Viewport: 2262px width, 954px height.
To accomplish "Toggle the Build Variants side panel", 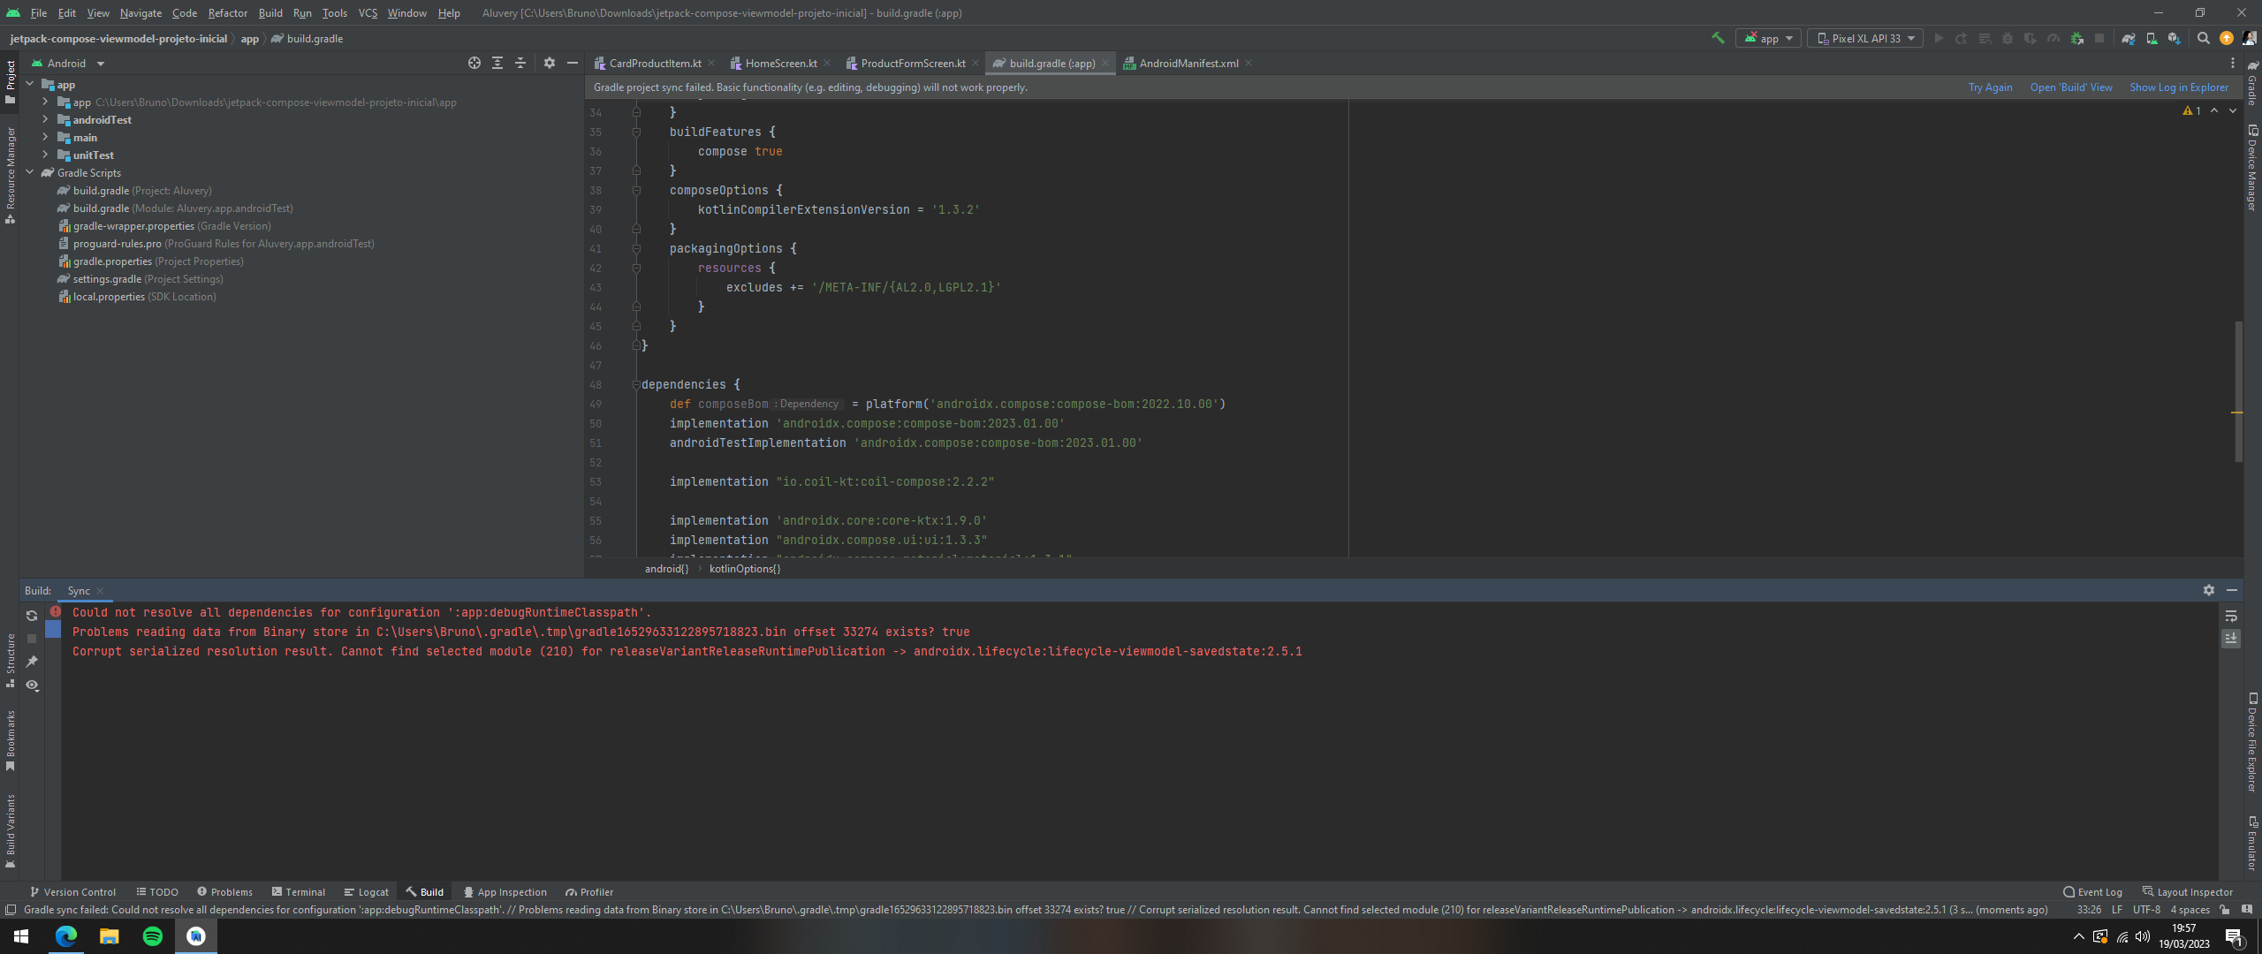I will click(x=10, y=831).
